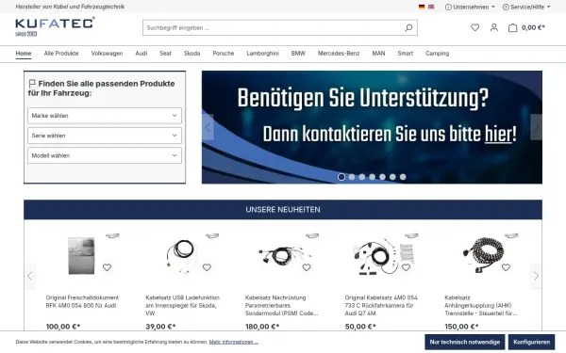Open Kabelsatz Anhängerkupplung Trennstelle title
This screenshot has height=353, width=566.
click(481, 305)
